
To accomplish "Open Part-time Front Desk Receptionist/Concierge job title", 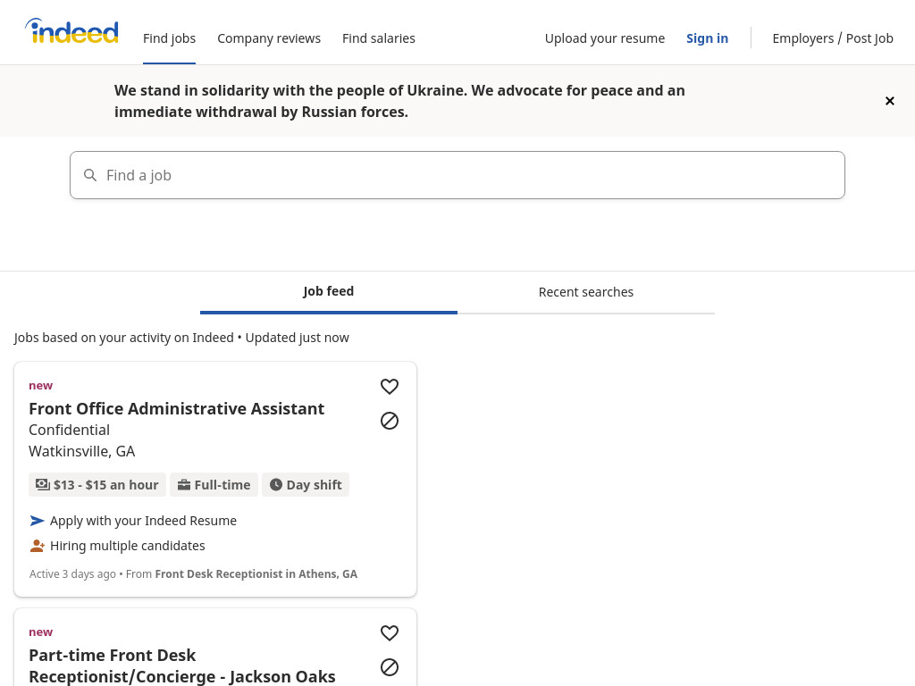I will [182, 665].
